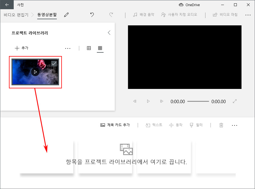Open the OneDrive menu in title bar
Image resolution: width=255 pixels, height=189 pixels.
click(x=189, y=5)
